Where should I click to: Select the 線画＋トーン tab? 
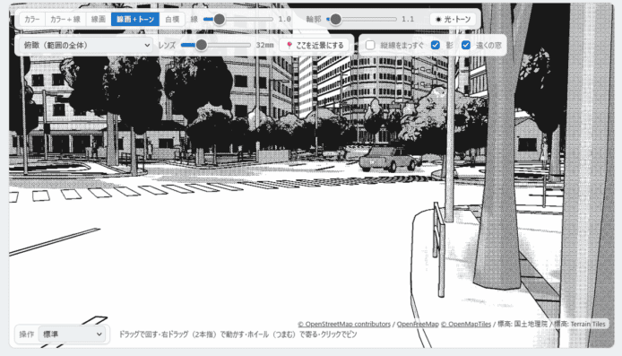pyautogui.click(x=135, y=19)
